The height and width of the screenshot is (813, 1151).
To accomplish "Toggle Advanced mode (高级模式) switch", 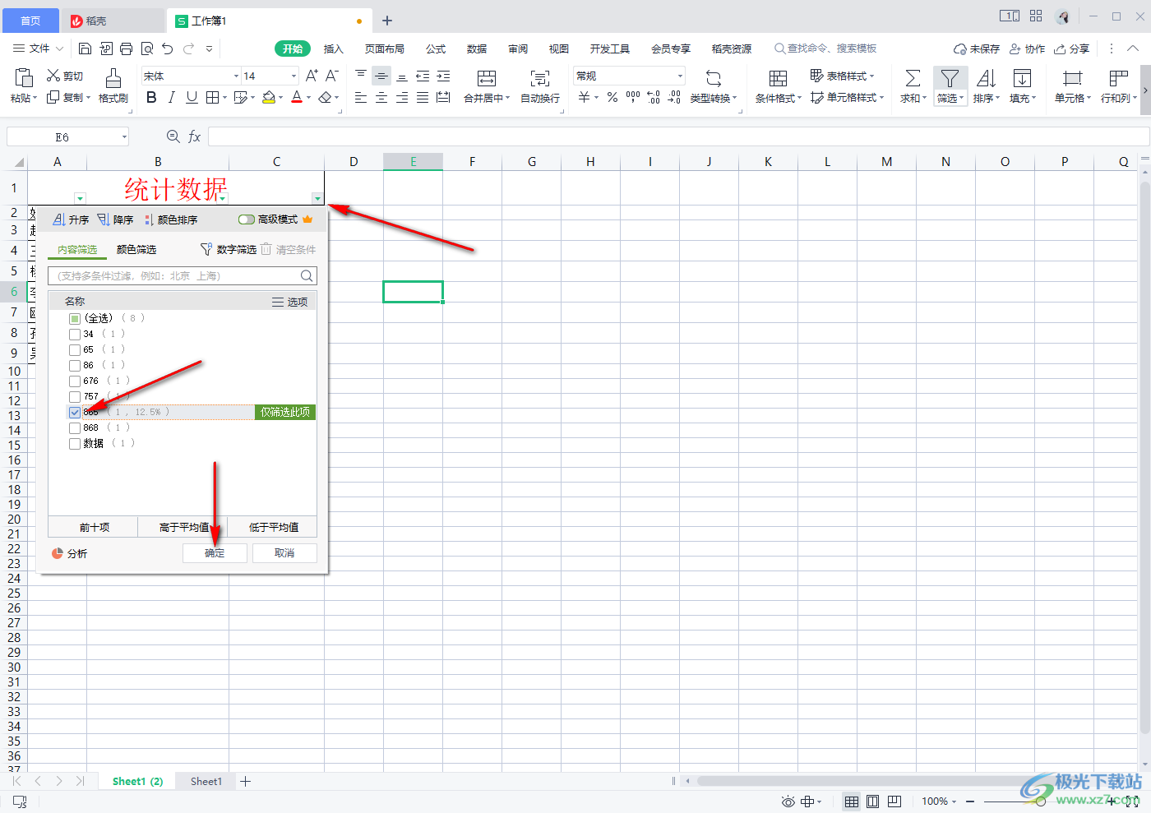I will click(x=247, y=219).
